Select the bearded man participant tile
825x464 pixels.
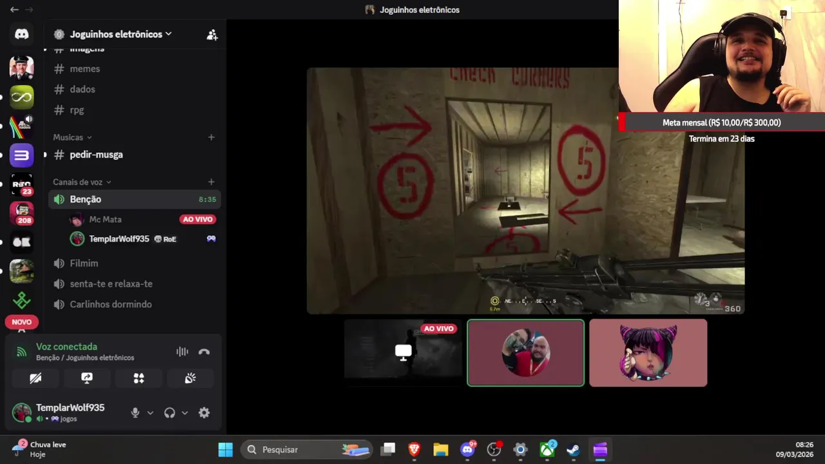tap(525, 353)
